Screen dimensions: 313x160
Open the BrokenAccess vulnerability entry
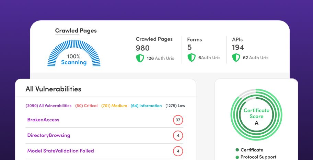click(43, 120)
